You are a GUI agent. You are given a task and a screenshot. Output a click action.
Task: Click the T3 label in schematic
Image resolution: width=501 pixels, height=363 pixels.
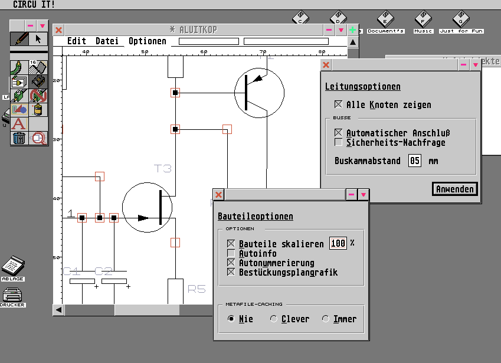point(163,168)
